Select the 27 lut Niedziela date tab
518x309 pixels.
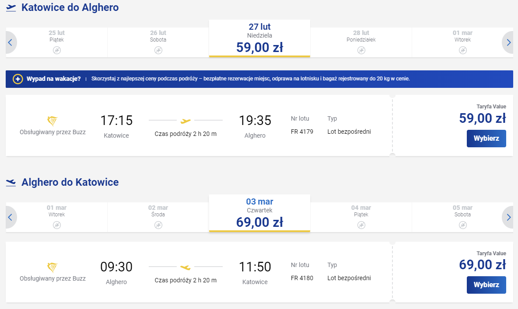(x=260, y=38)
